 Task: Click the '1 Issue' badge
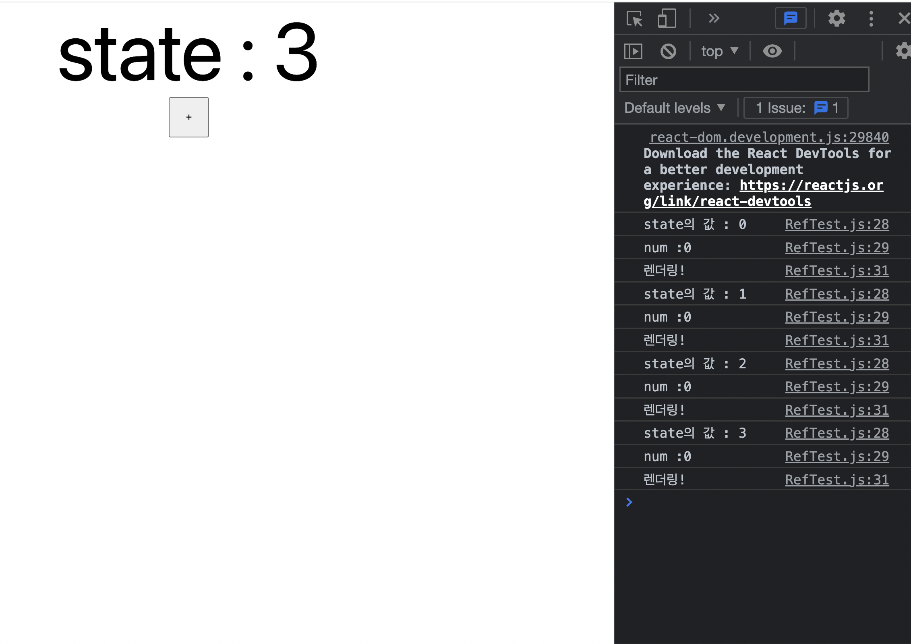pos(795,108)
